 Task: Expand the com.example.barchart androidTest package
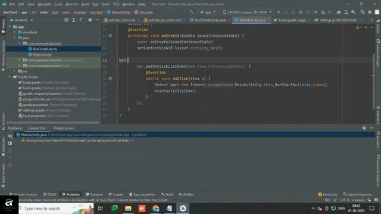point(19,60)
